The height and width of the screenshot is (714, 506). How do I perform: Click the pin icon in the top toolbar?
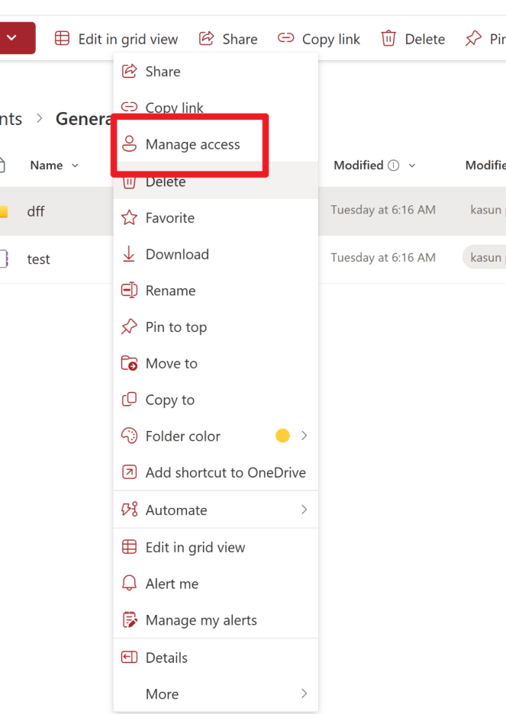pos(473,39)
